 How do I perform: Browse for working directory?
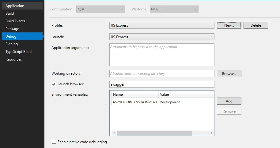point(229,74)
